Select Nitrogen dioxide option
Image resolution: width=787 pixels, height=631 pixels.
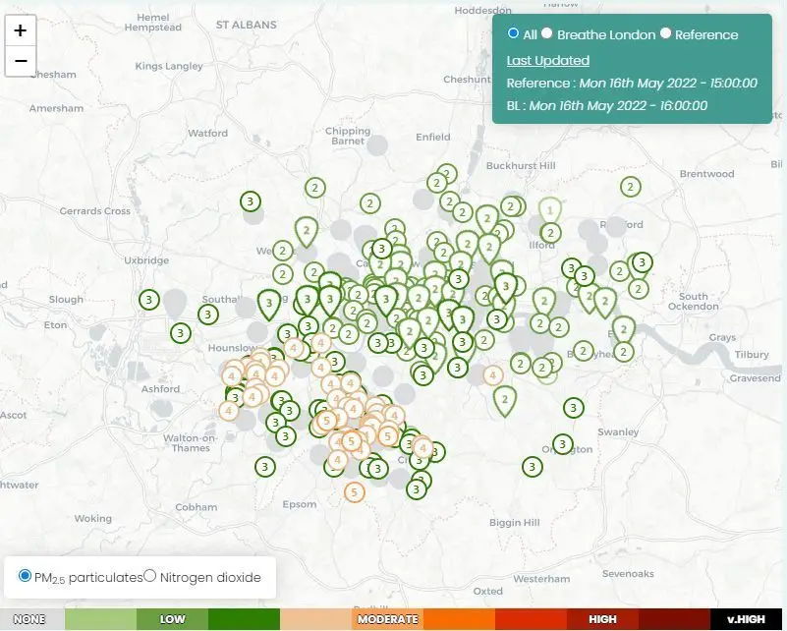(x=149, y=575)
